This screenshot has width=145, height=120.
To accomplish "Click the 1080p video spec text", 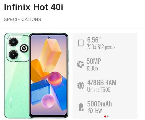I will pyautogui.click(x=92, y=68).
